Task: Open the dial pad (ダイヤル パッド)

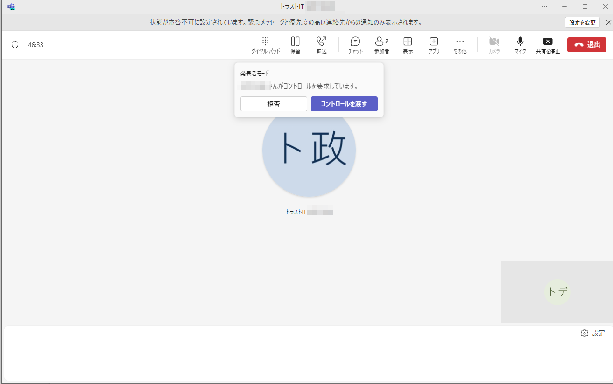Action: [265, 45]
